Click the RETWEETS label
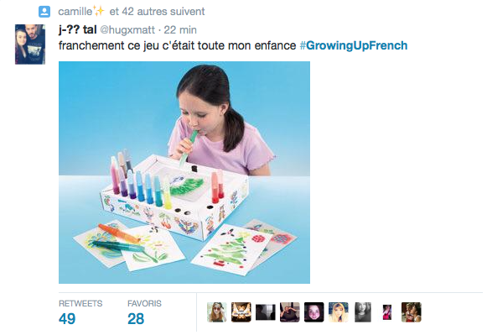 [80, 303]
